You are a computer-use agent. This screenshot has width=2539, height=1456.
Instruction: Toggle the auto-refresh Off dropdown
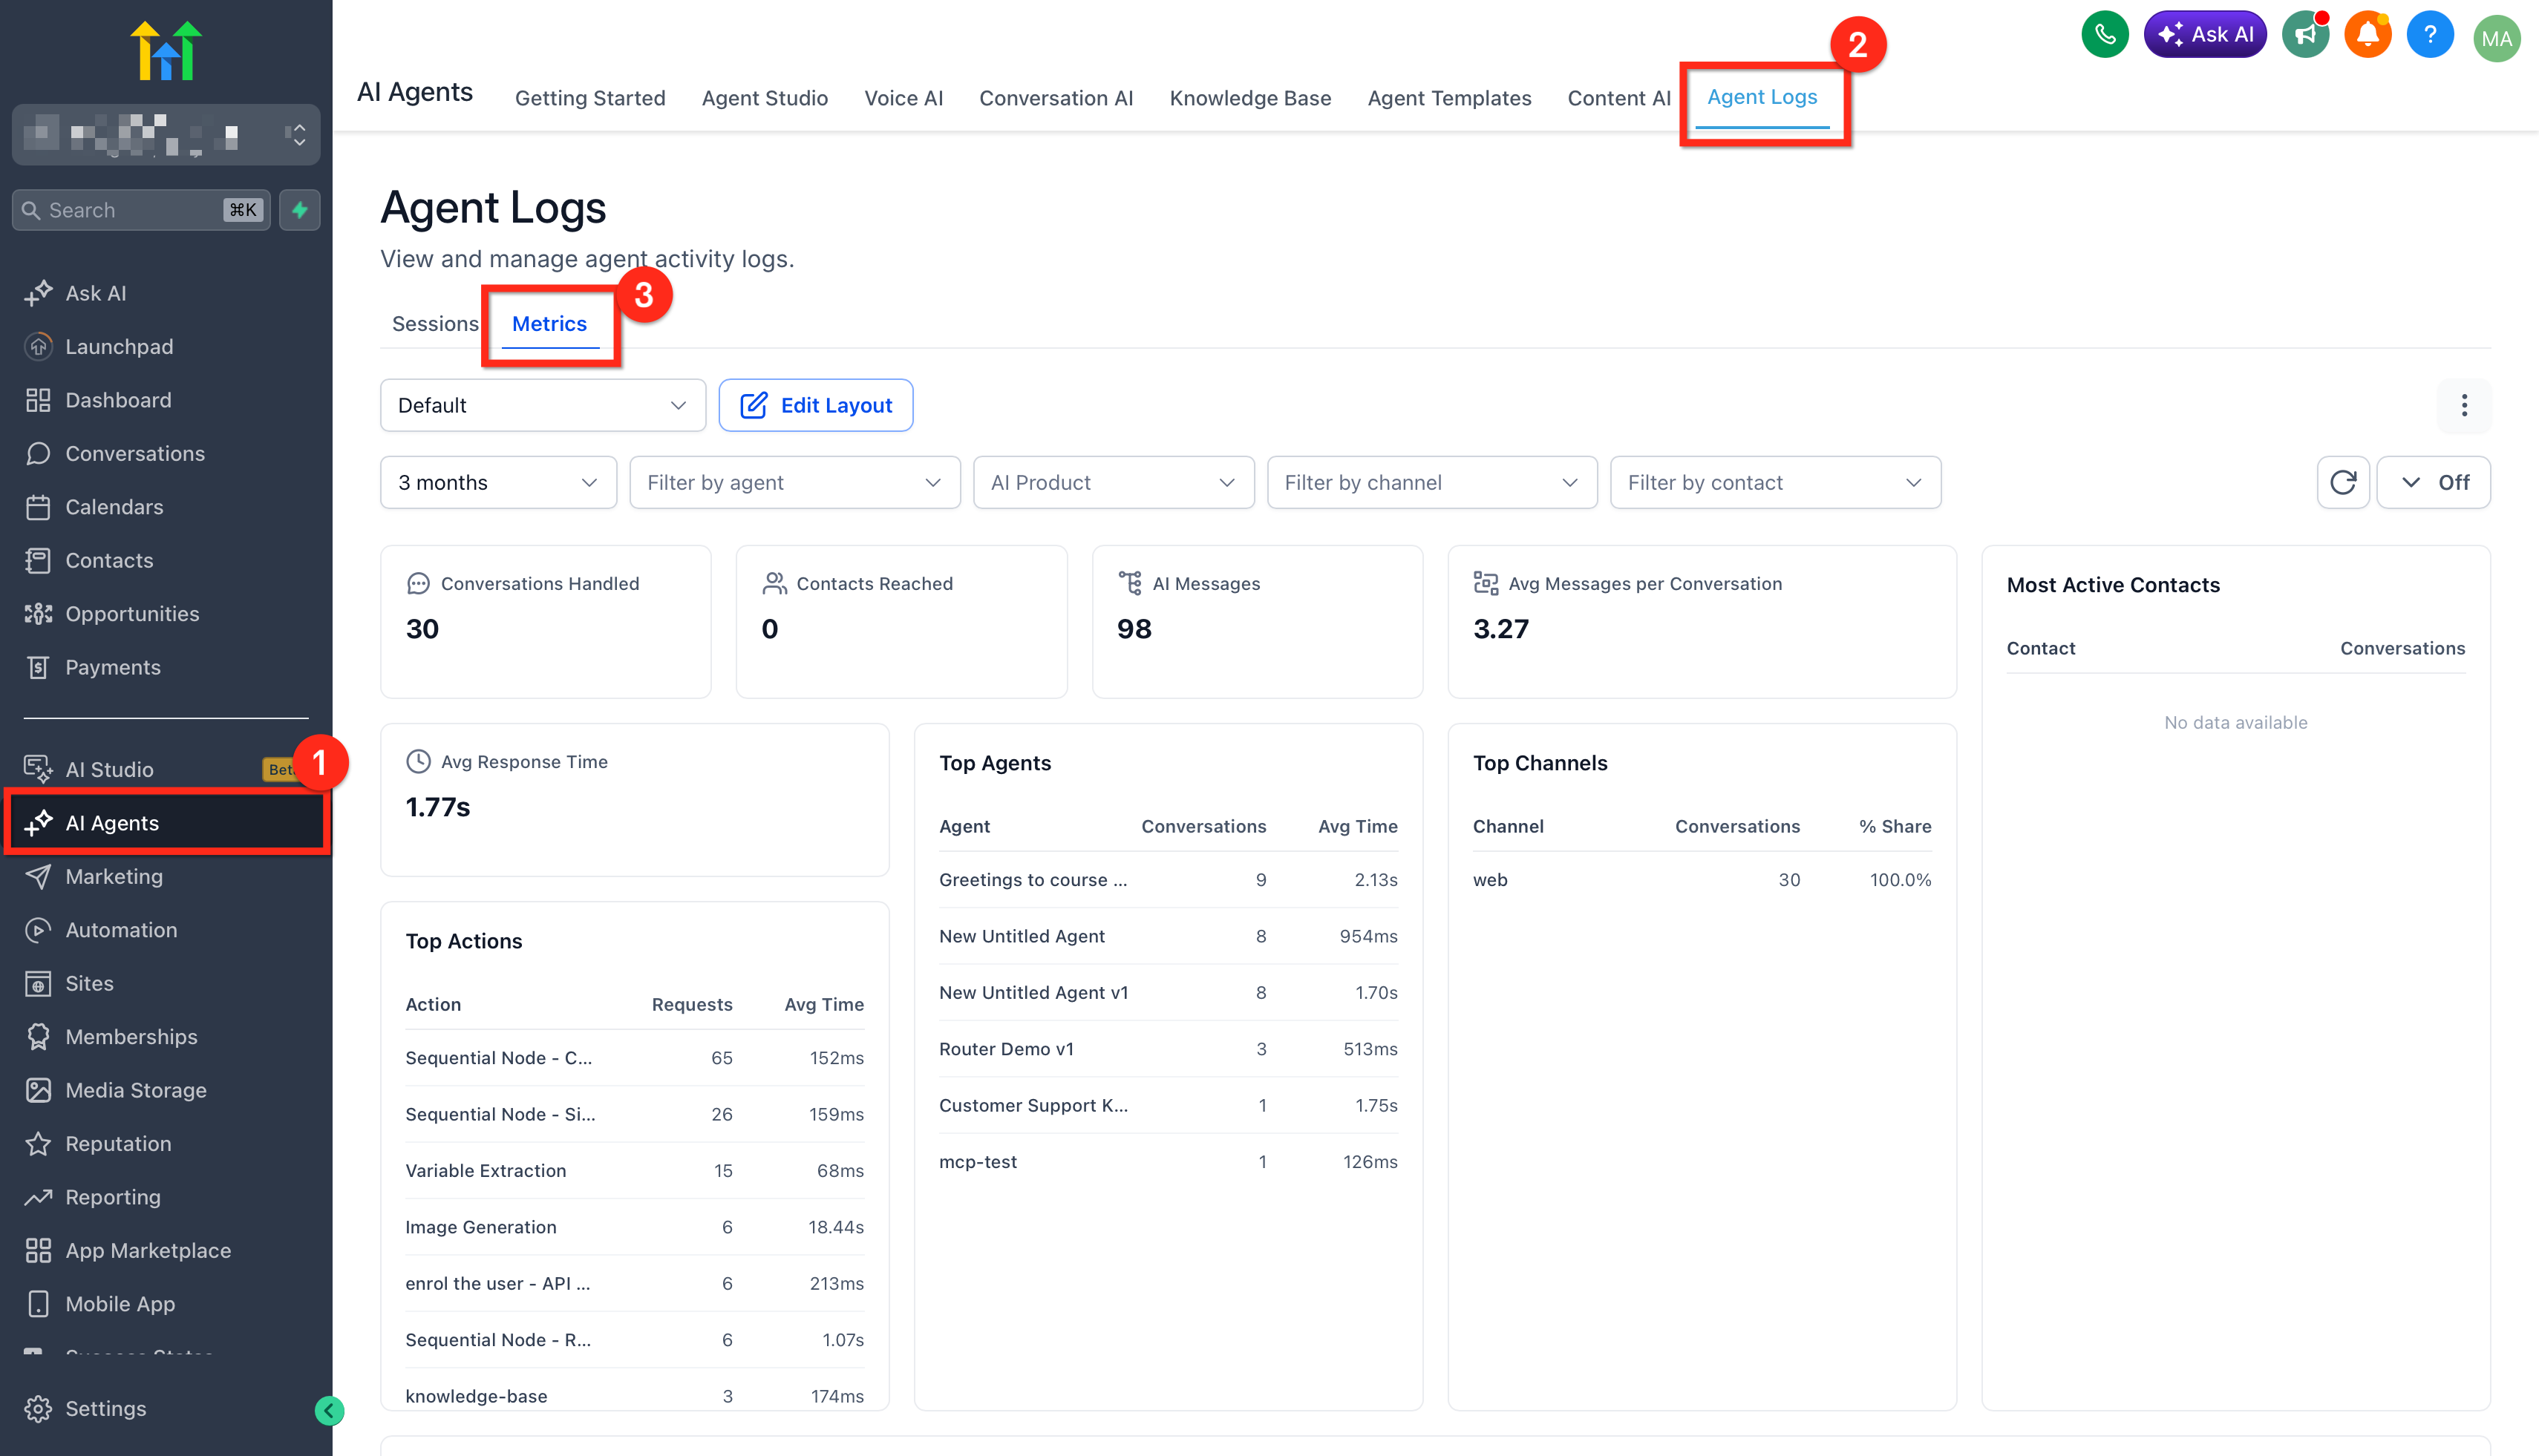coord(2434,483)
